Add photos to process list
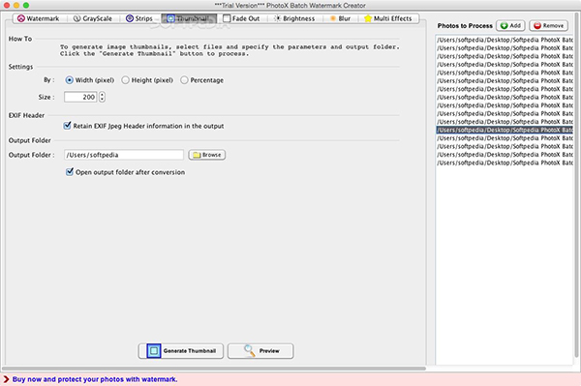This screenshot has height=386, width=581. (x=510, y=25)
